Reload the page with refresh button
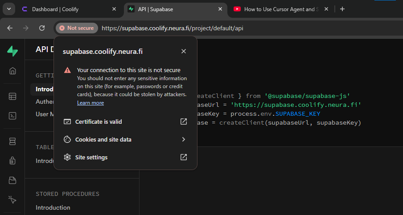Image resolution: width=403 pixels, height=215 pixels. pos(42,28)
